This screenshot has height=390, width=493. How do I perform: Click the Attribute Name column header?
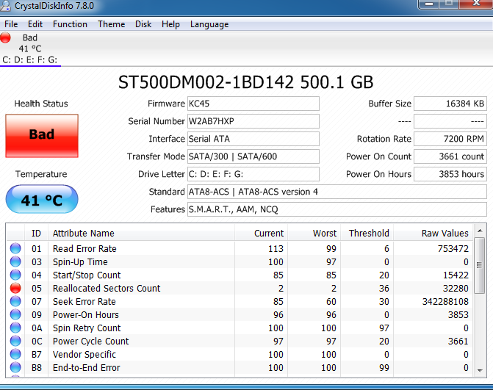[84, 234]
